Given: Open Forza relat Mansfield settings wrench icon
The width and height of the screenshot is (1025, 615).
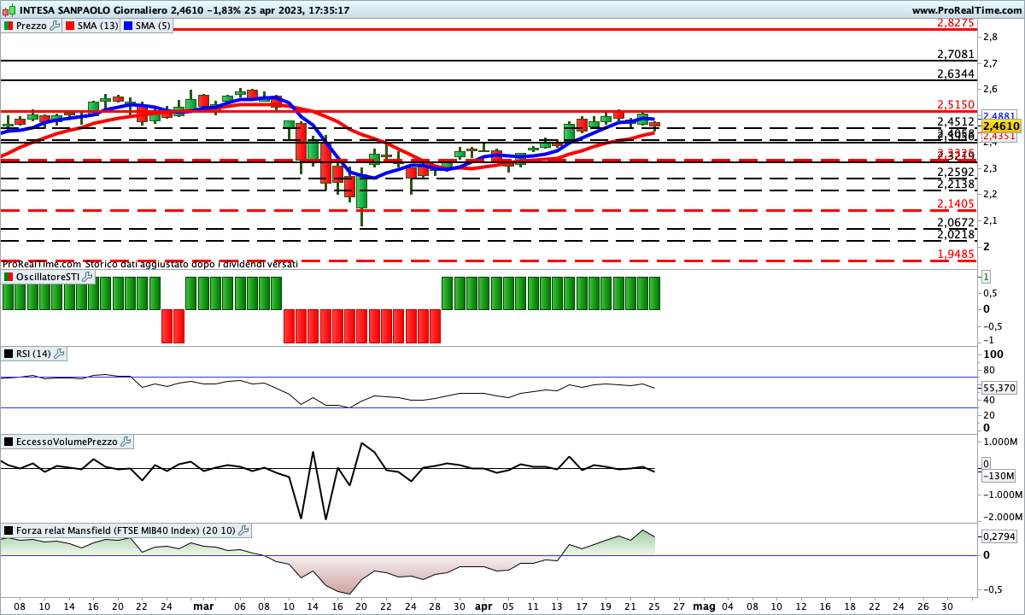Looking at the screenshot, I should 243,530.
